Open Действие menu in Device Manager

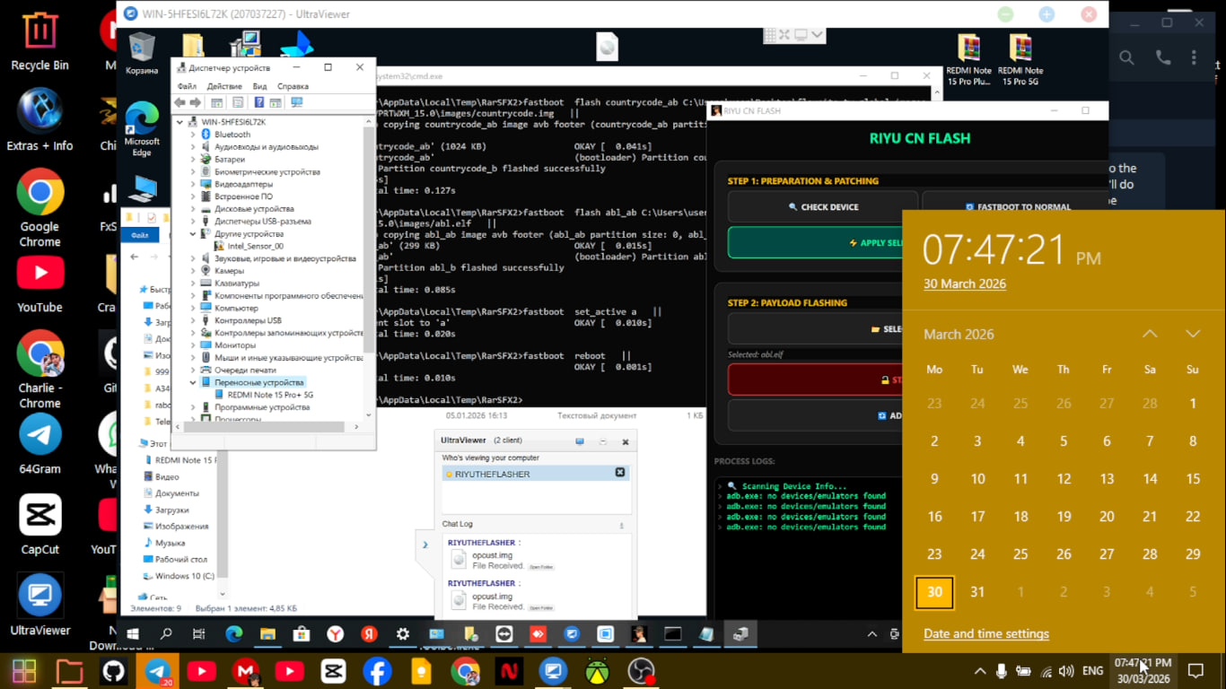pos(224,86)
